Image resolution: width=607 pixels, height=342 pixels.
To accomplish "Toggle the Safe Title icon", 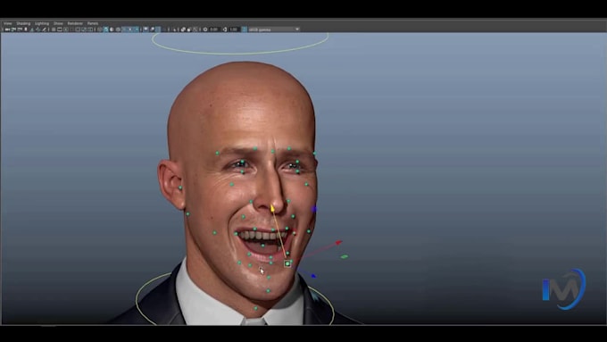I will 90,29.
